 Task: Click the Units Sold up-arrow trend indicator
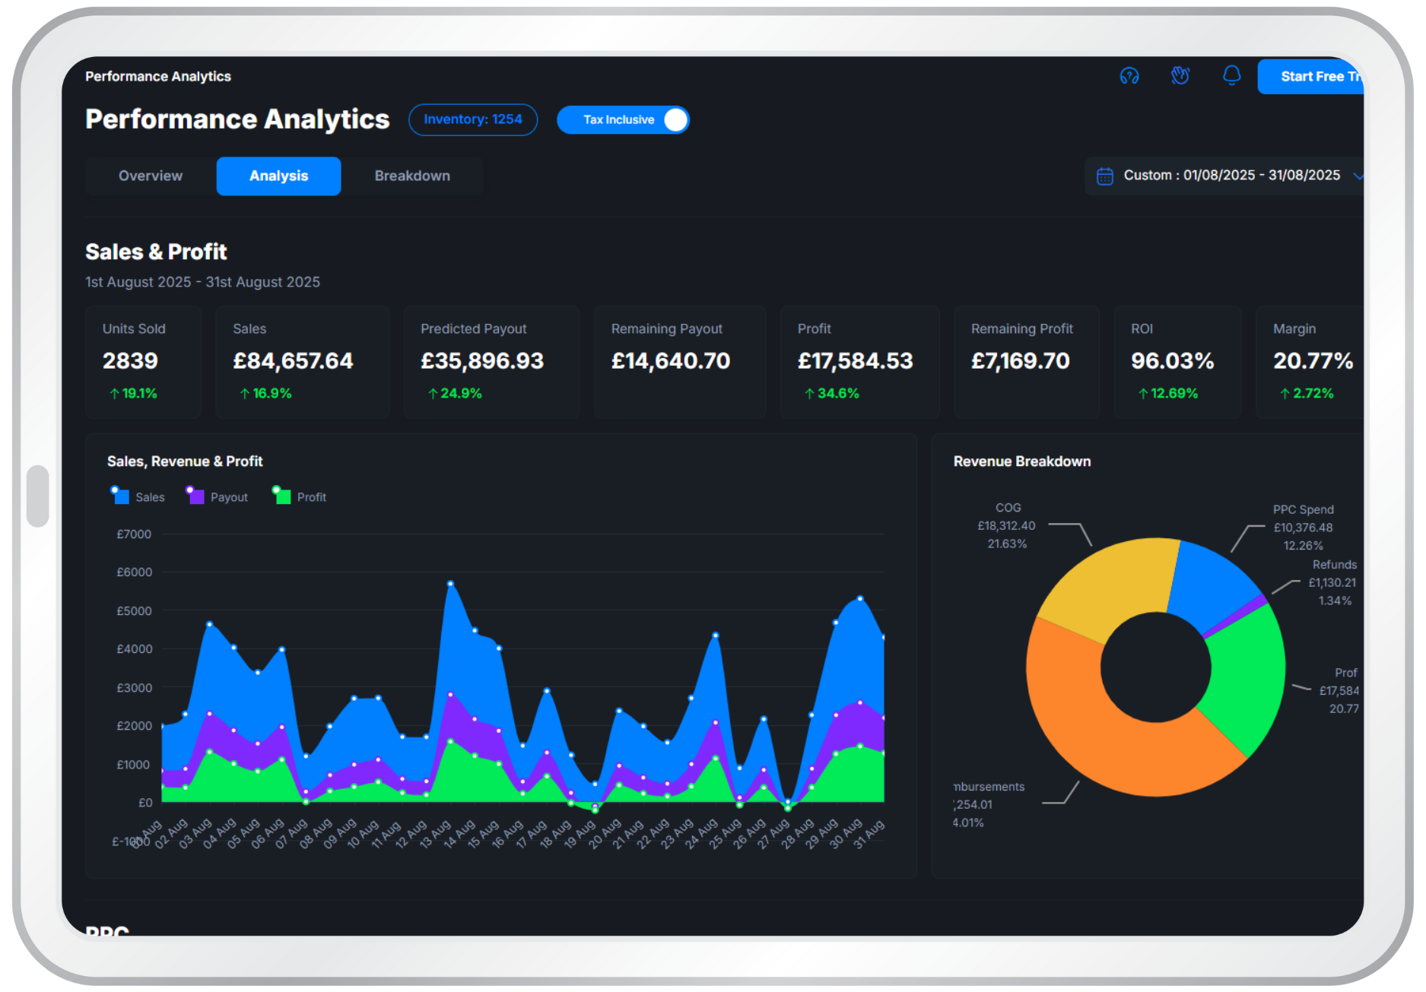(x=115, y=394)
